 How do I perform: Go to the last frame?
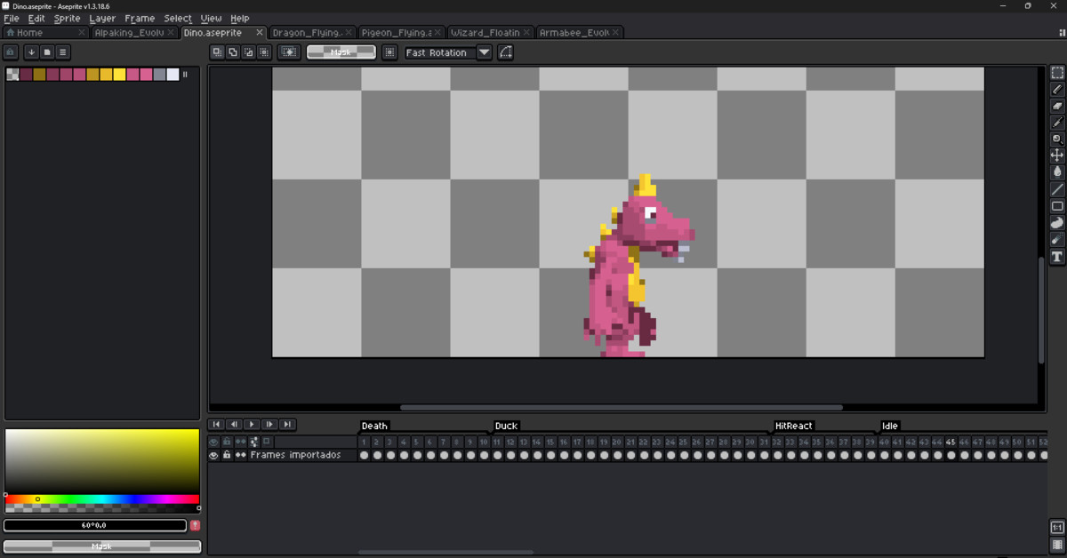[x=287, y=425]
